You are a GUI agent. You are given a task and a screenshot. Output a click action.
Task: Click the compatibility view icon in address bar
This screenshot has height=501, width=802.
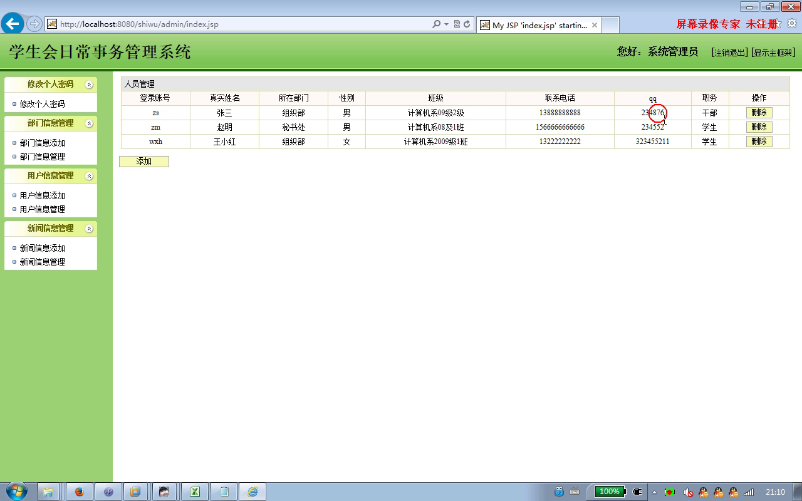[457, 24]
